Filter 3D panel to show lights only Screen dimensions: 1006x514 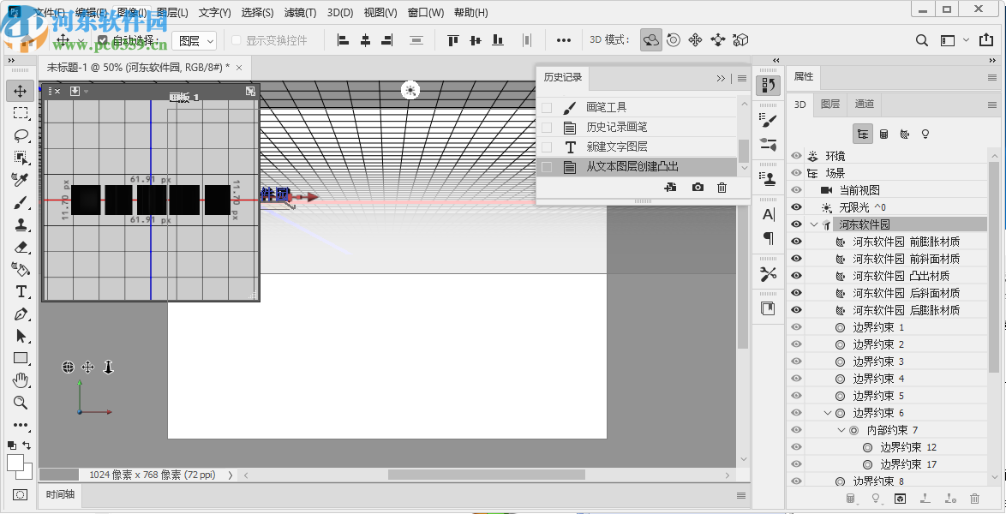pos(924,133)
